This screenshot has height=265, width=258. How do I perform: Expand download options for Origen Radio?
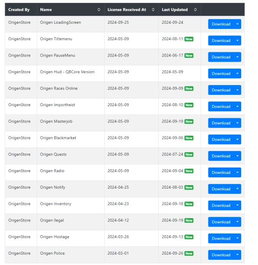click(x=237, y=172)
